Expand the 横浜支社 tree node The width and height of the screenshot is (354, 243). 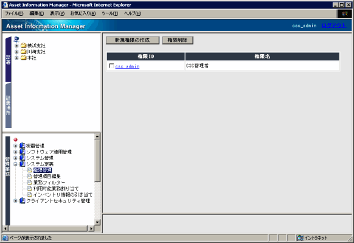tap(16, 46)
